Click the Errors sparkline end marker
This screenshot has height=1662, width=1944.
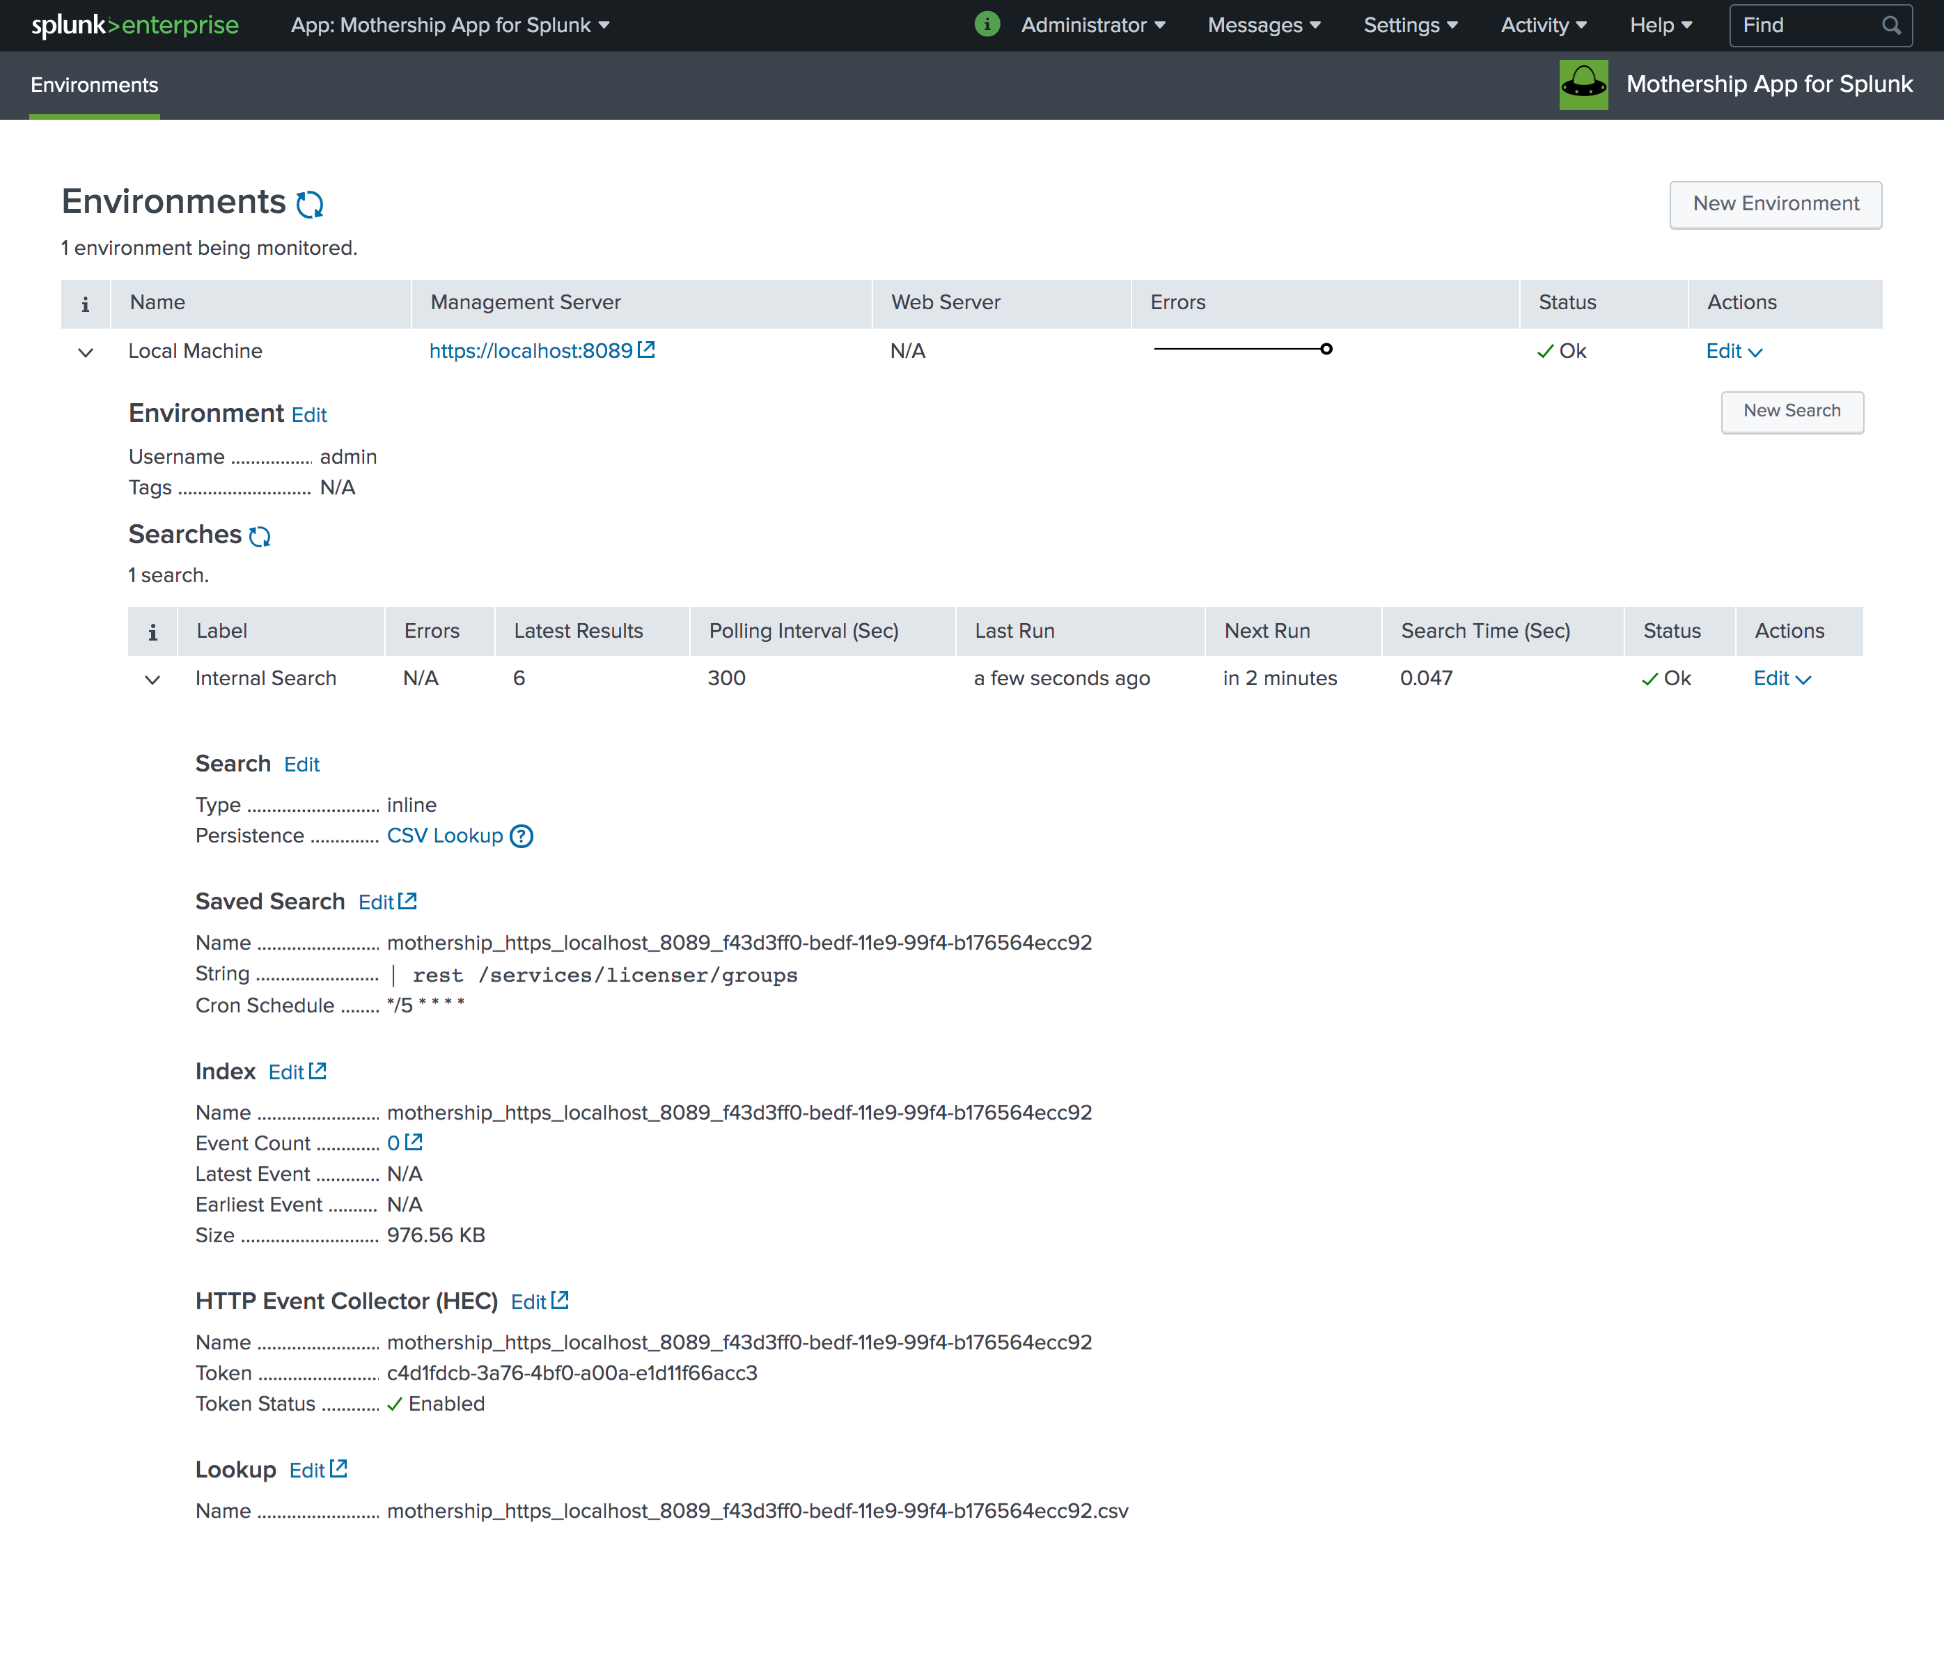(x=1326, y=349)
